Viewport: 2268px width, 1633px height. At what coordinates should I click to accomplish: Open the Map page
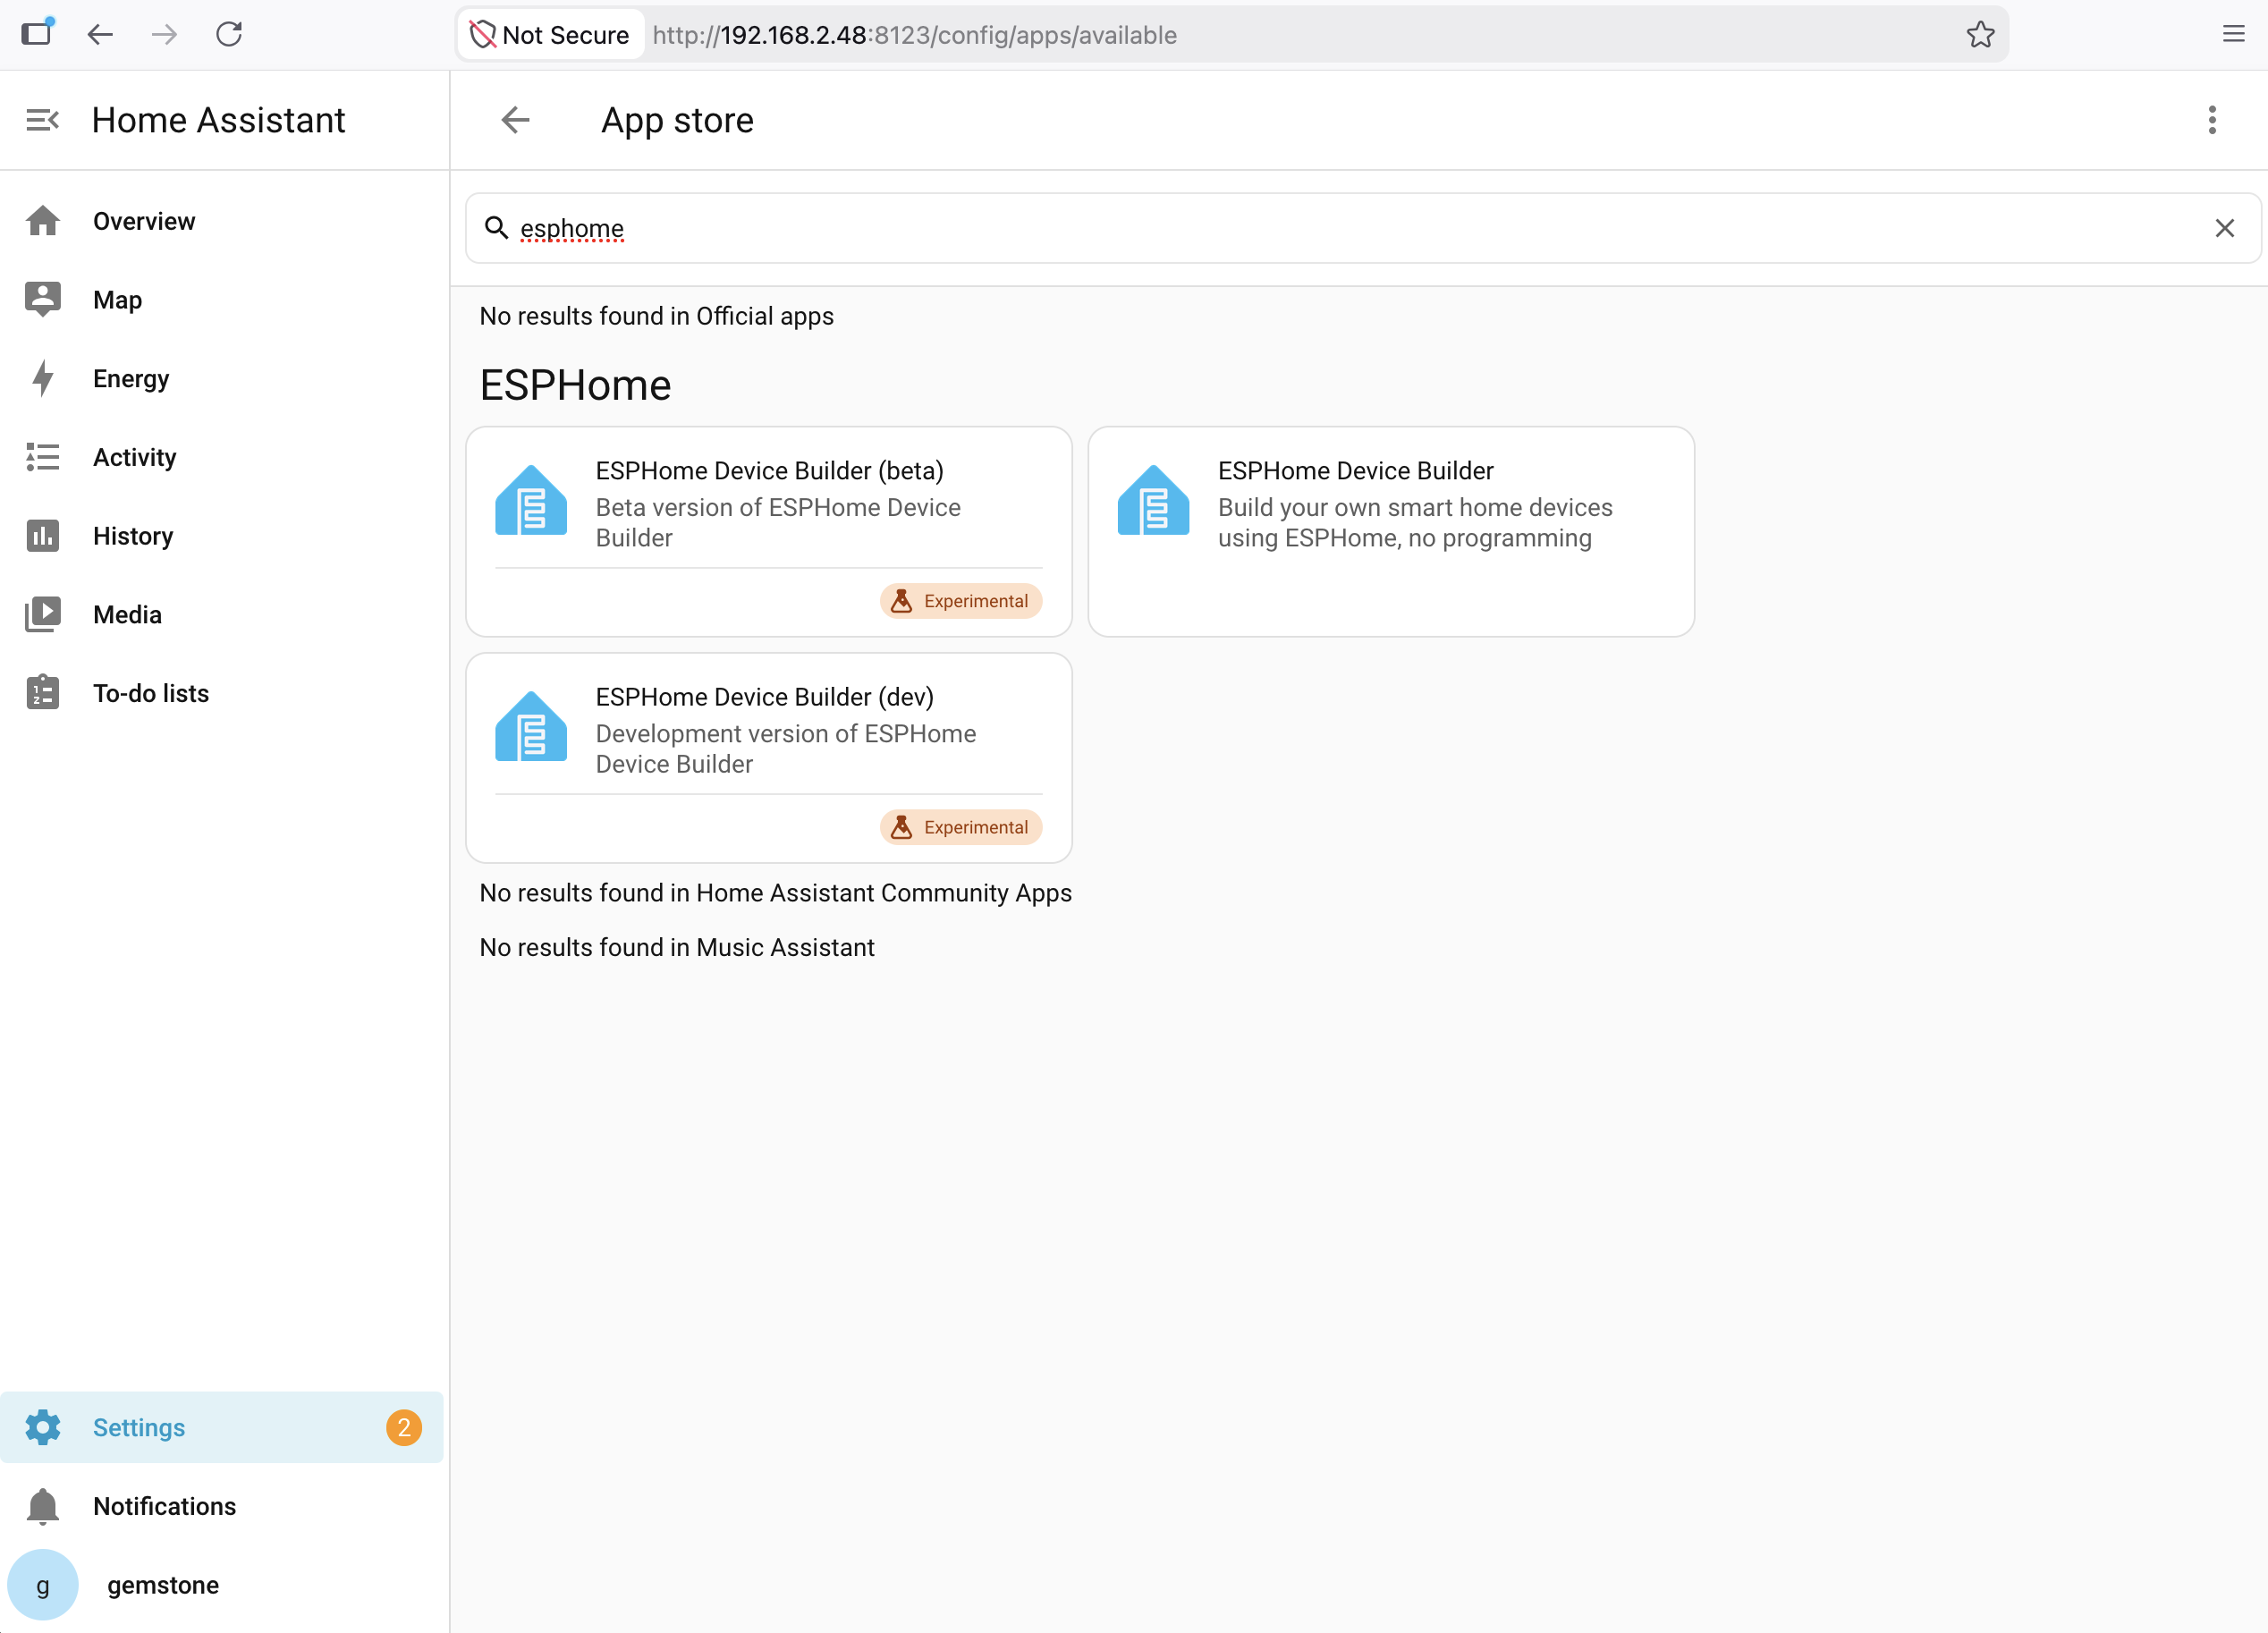click(221, 300)
